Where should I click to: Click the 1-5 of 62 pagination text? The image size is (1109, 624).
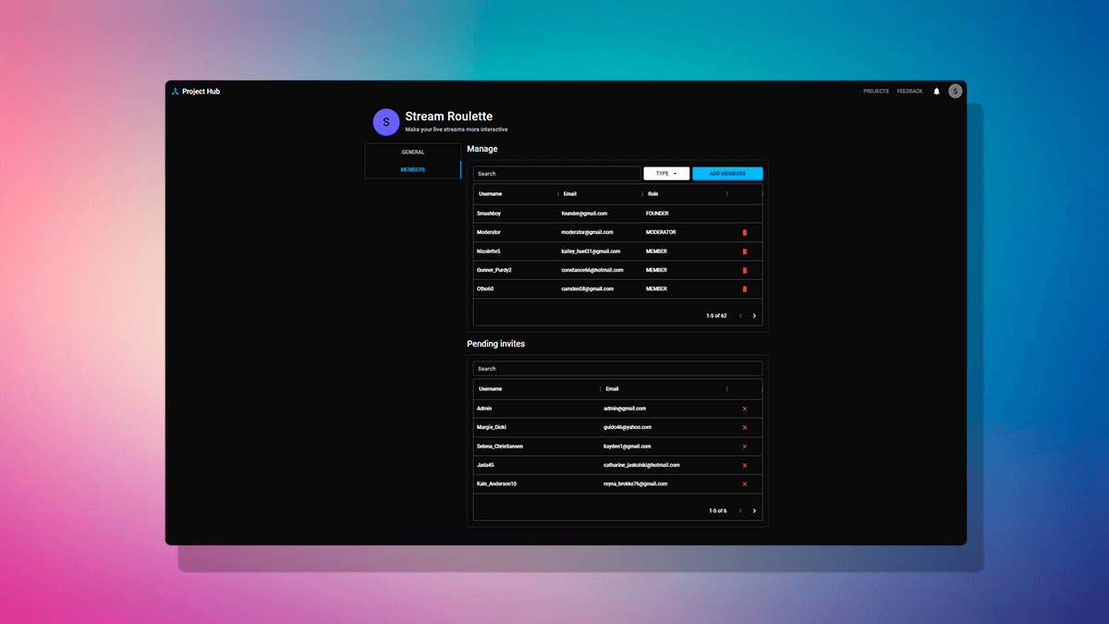click(716, 316)
